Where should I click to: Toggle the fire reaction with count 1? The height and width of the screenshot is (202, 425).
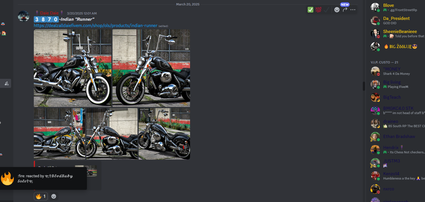pyautogui.click(x=41, y=196)
